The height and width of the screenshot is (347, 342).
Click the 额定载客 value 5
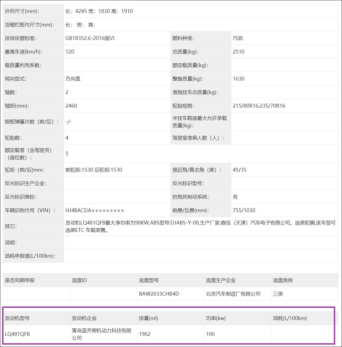[67, 153]
